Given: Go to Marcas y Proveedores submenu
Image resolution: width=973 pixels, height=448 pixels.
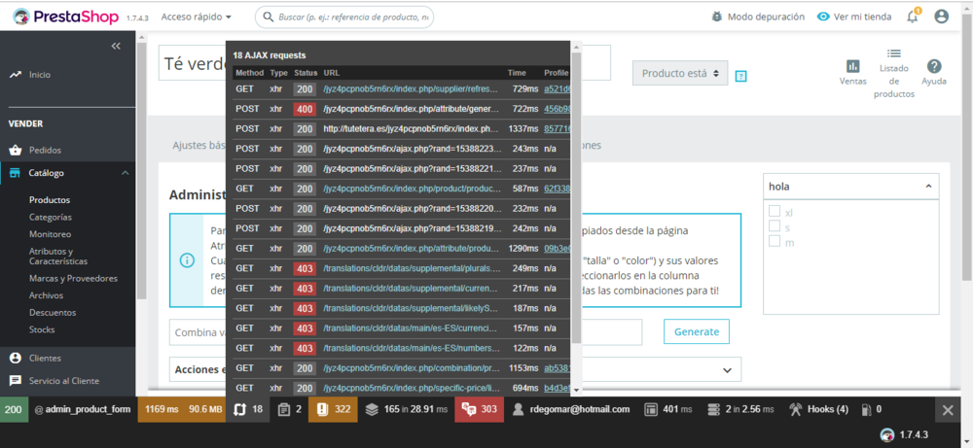Looking at the screenshot, I should (x=73, y=278).
